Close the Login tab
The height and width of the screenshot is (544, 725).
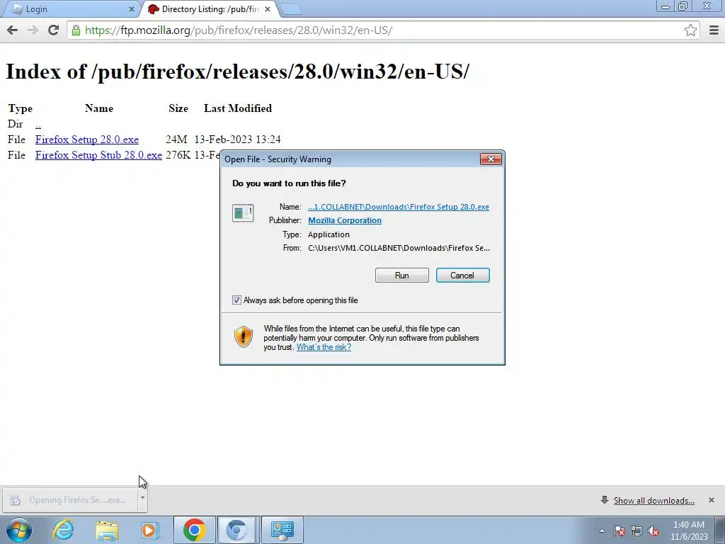pyautogui.click(x=131, y=8)
